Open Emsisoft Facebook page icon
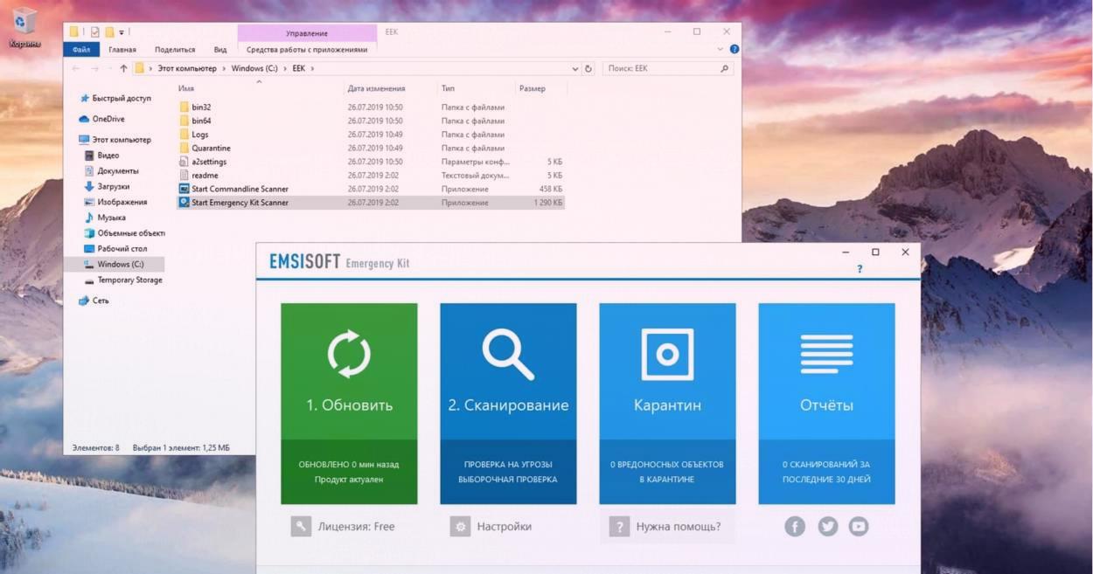This screenshot has width=1093, height=574. 795,526
